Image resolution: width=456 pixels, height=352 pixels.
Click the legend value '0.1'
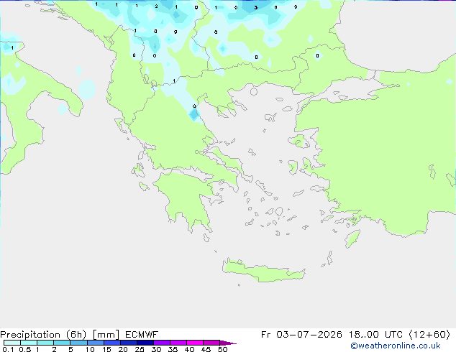tap(8, 349)
